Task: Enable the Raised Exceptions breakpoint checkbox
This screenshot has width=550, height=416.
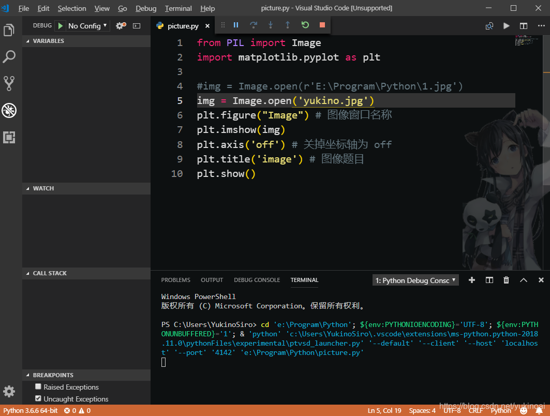Action: tap(38, 387)
